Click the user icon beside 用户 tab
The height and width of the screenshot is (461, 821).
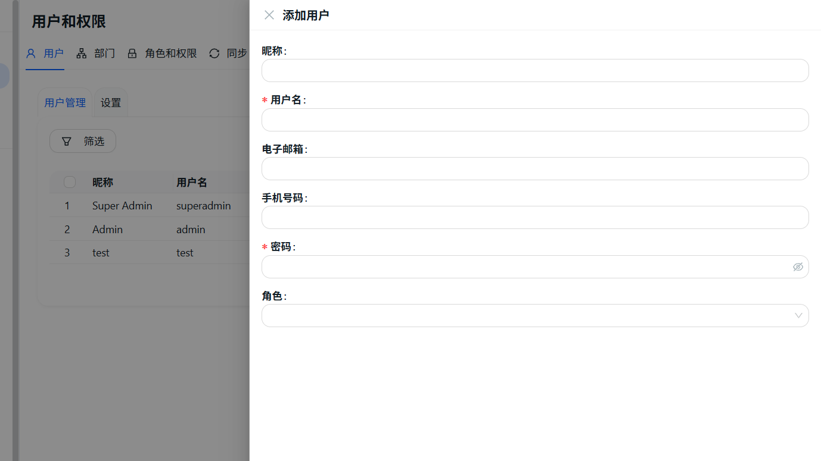pos(31,54)
